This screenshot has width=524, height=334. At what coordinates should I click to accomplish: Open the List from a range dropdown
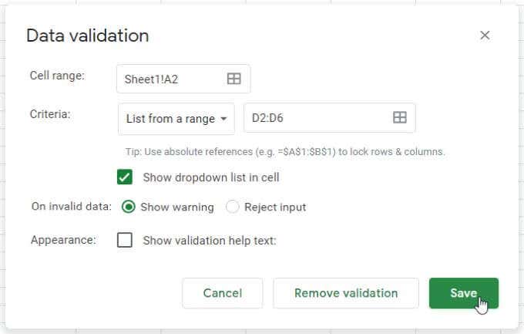(176, 119)
